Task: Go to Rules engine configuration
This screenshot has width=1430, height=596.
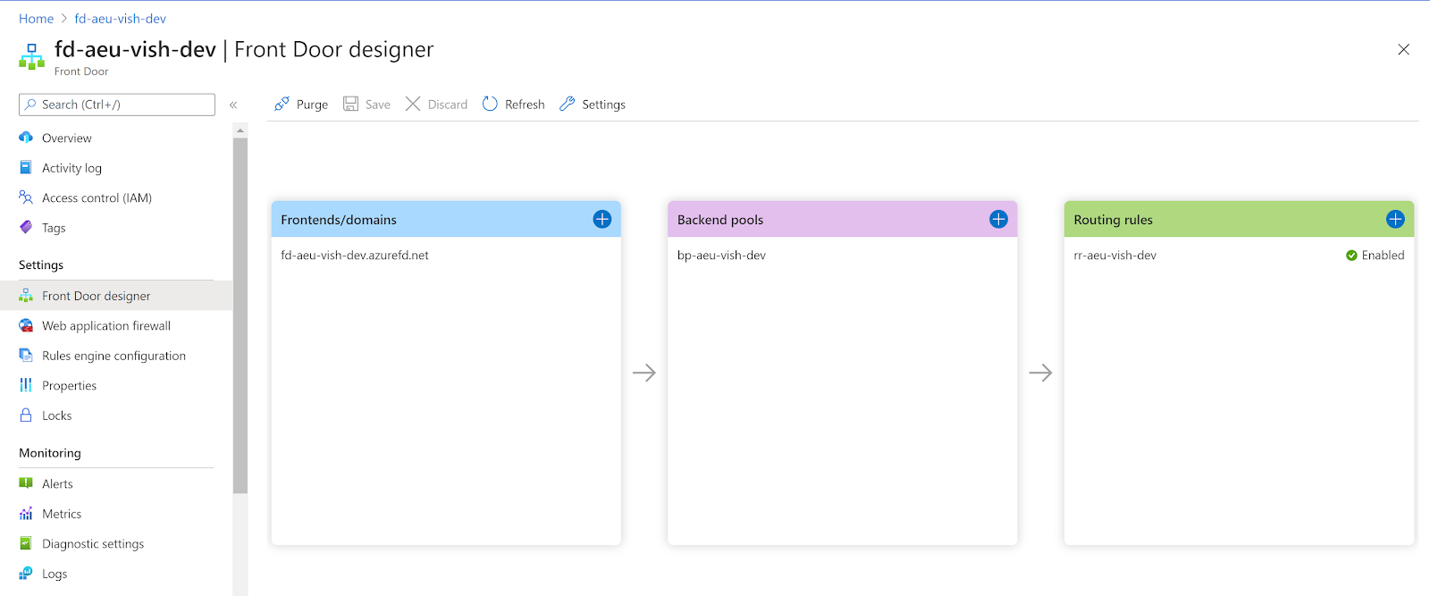Action: click(x=116, y=356)
